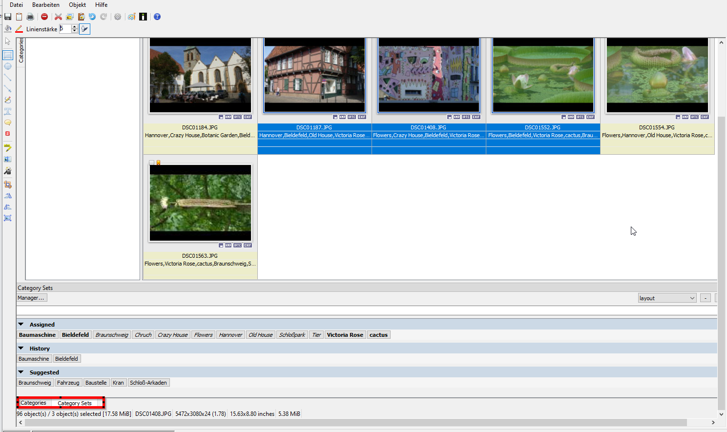Select the magic wand tool
The image size is (727, 432).
[x=8, y=171]
